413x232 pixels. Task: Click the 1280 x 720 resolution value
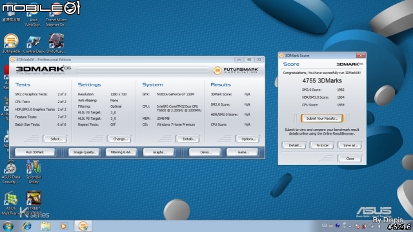(118, 94)
